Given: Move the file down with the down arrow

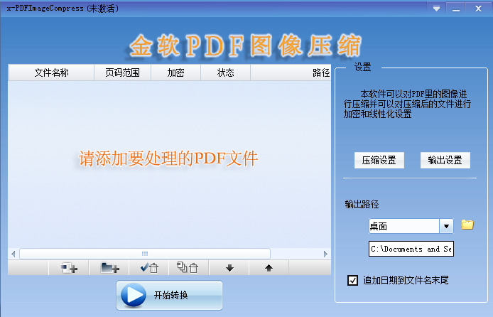Looking at the screenshot, I should [229, 268].
